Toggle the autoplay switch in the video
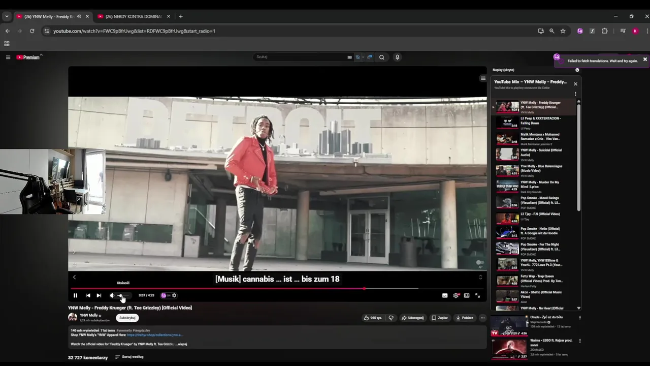650x366 pixels. pos(480,263)
